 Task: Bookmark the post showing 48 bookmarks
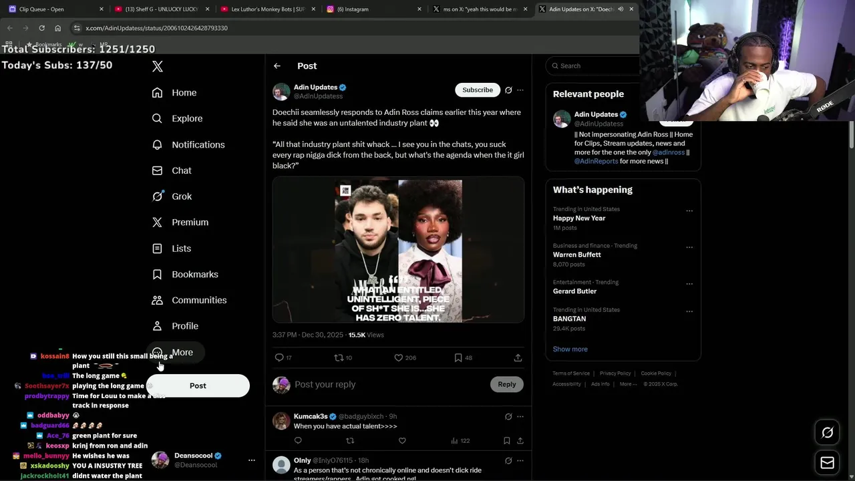pyautogui.click(x=458, y=357)
